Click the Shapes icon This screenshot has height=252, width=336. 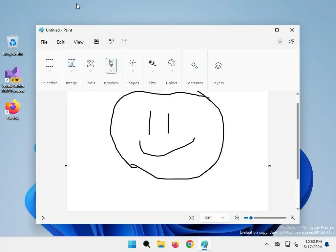pos(133,63)
